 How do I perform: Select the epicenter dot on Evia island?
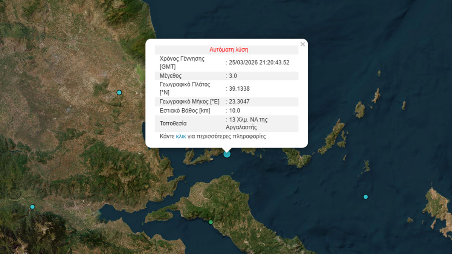210,222
